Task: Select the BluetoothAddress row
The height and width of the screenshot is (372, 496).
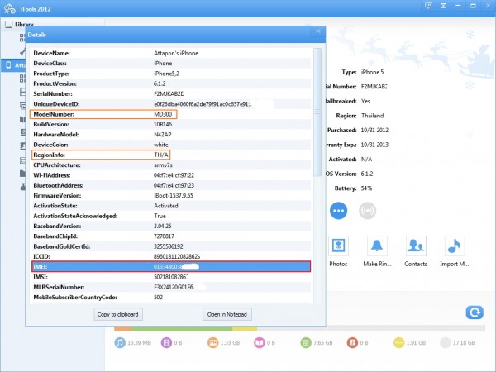Action: point(171,185)
